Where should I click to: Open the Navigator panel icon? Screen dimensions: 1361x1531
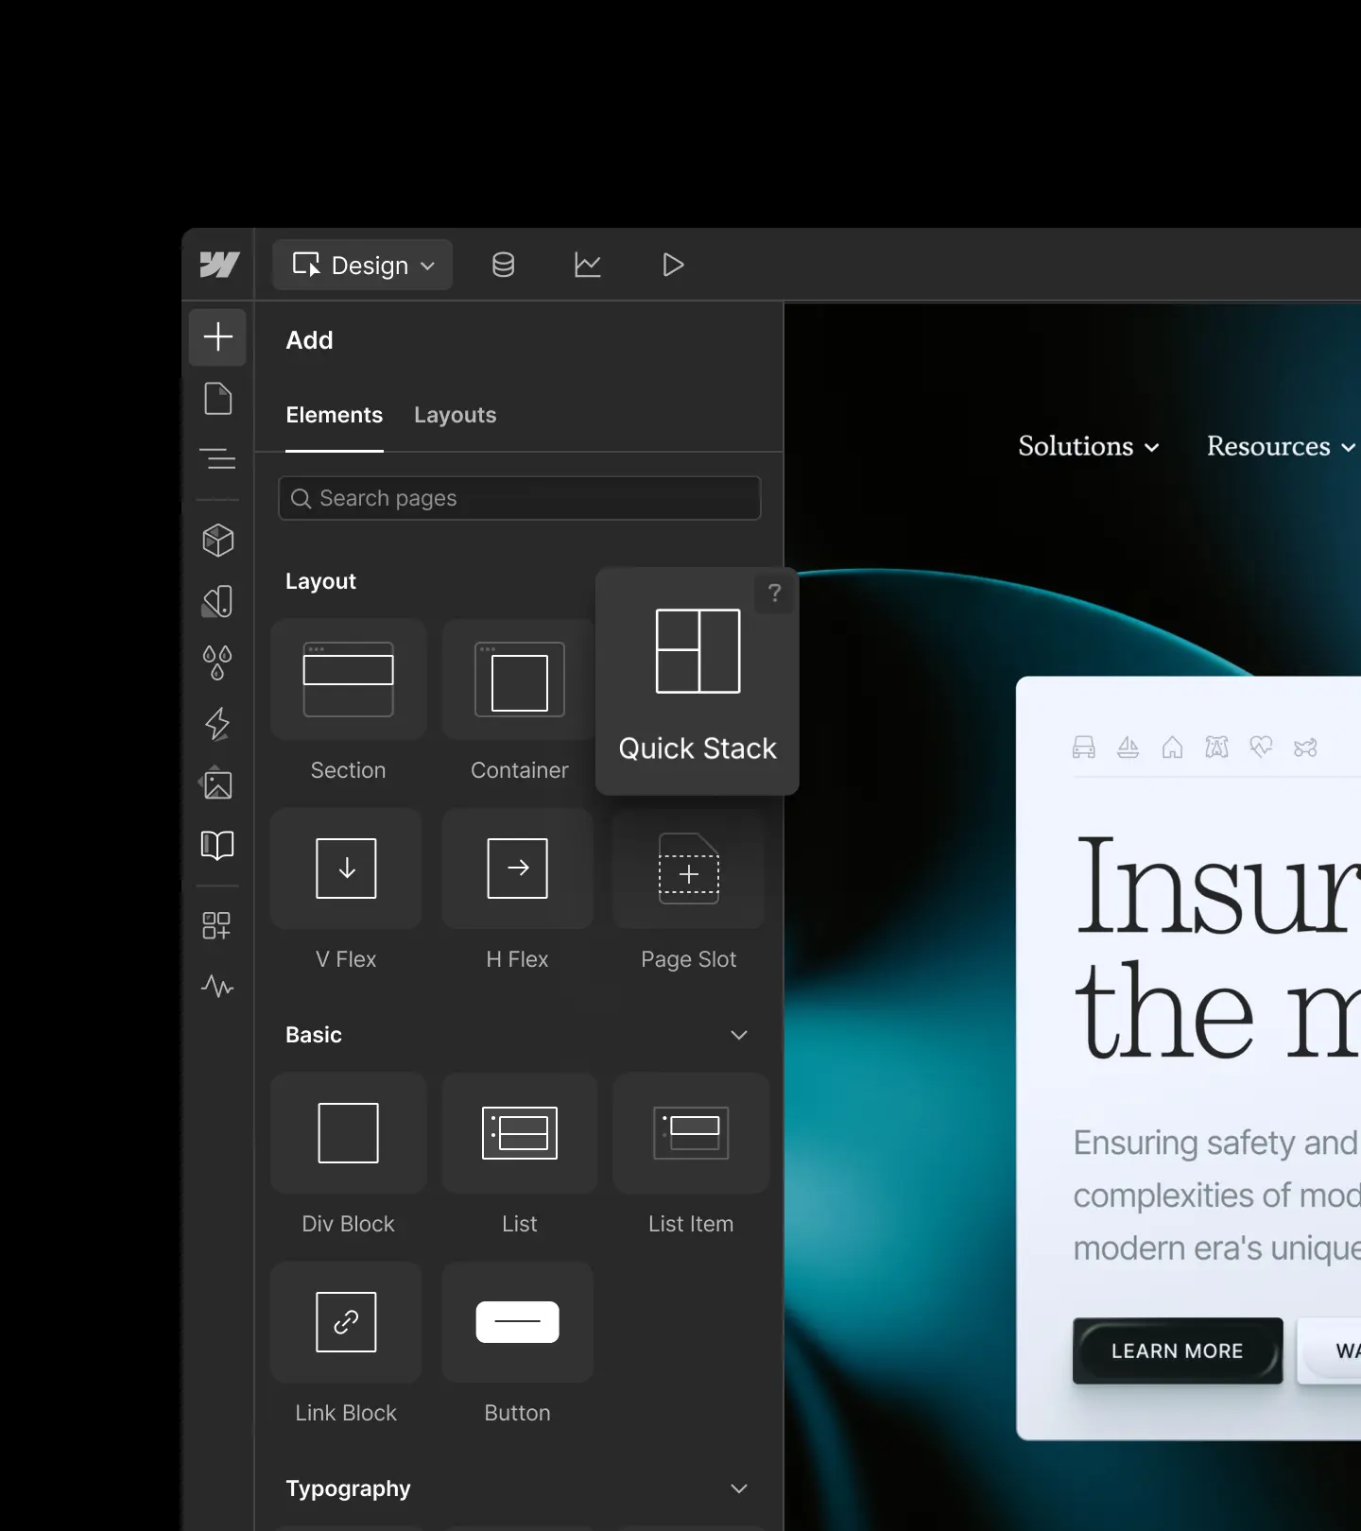[217, 459]
